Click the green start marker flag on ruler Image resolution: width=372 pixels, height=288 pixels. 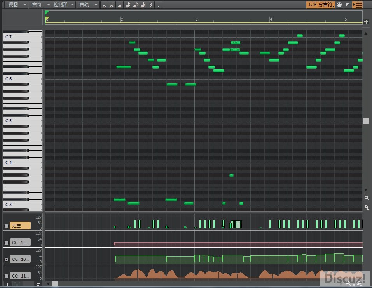click(47, 12)
